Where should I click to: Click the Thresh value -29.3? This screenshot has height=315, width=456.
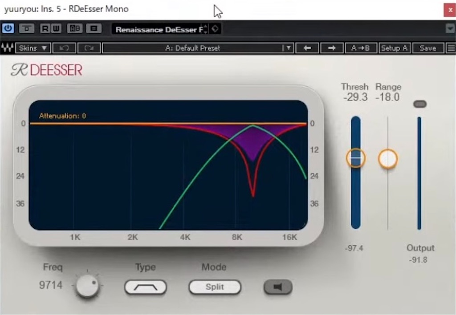tap(355, 97)
